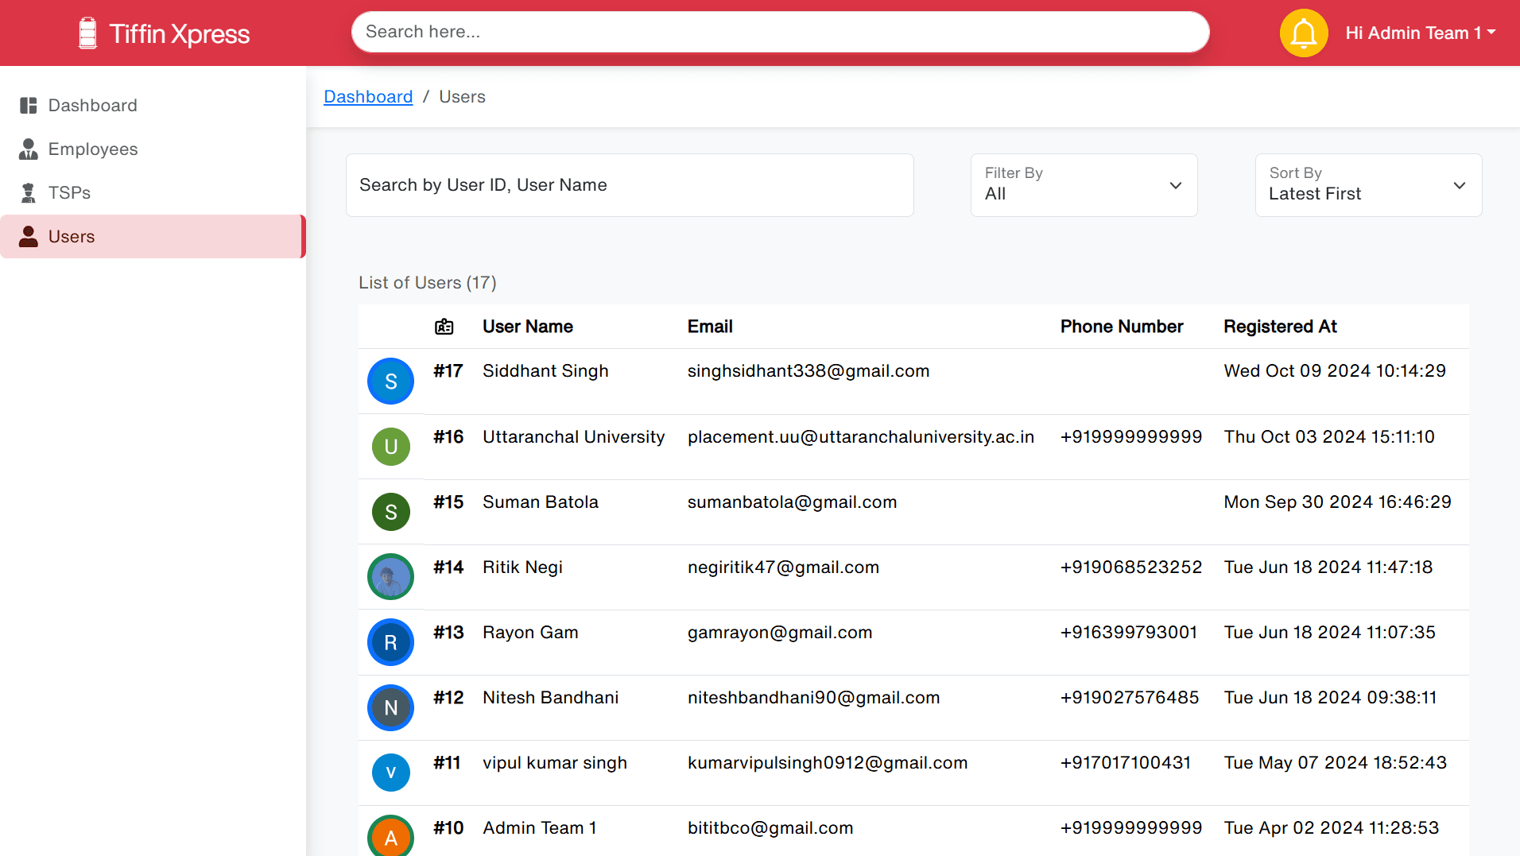Screen dimensions: 1520x856
Task: Go to Employees in the sidebar
Action: pyautogui.click(x=92, y=149)
